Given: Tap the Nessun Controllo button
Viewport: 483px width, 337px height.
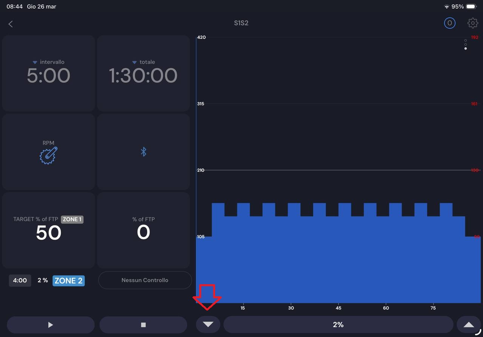Looking at the screenshot, I should point(145,280).
